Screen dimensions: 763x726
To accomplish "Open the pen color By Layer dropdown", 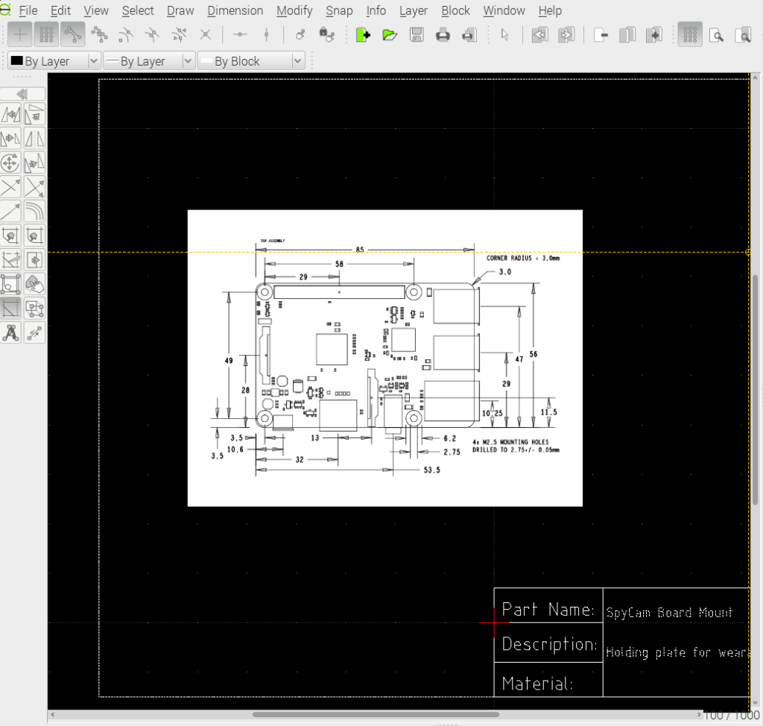I will pos(93,60).
